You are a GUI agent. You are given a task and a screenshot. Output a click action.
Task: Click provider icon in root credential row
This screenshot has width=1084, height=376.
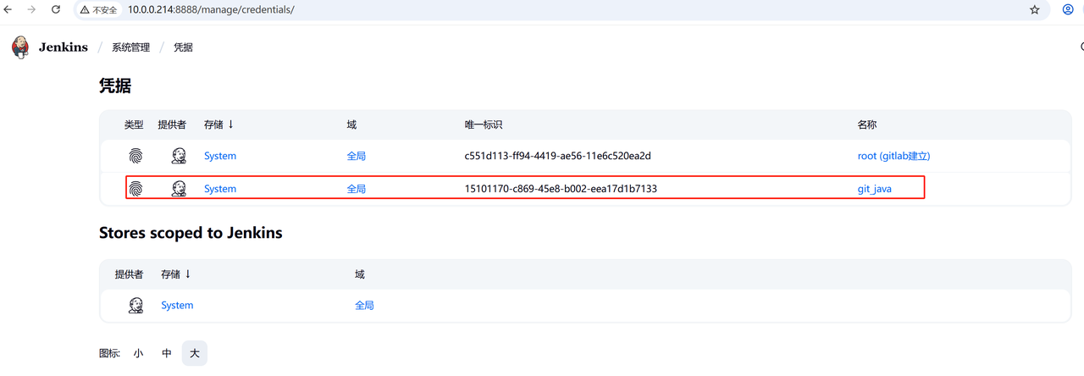179,156
